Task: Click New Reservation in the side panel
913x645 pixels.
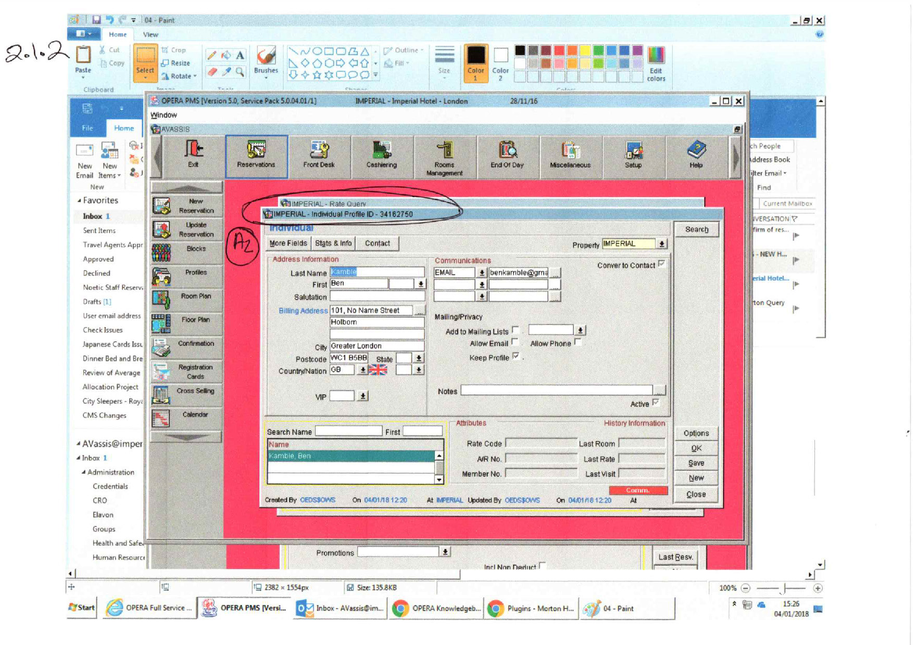Action: 186,206
